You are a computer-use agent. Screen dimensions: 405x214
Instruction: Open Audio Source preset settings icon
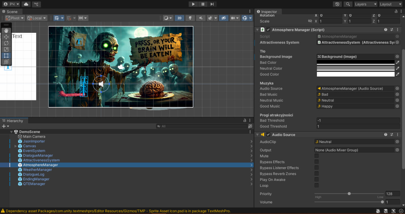[x=391, y=134]
